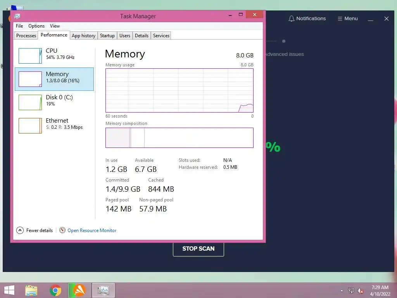397x298 pixels.
Task: Click the Non-paged pool 57.9 MB value
Action: point(153,208)
